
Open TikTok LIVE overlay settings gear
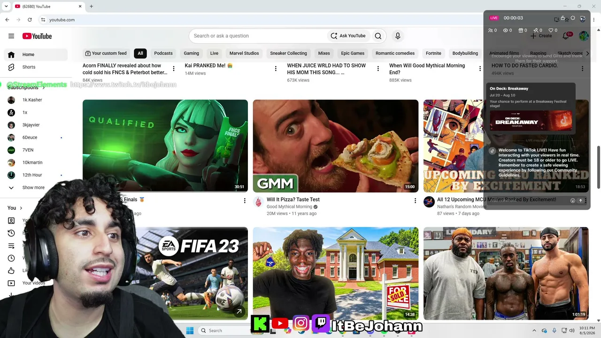click(572, 18)
